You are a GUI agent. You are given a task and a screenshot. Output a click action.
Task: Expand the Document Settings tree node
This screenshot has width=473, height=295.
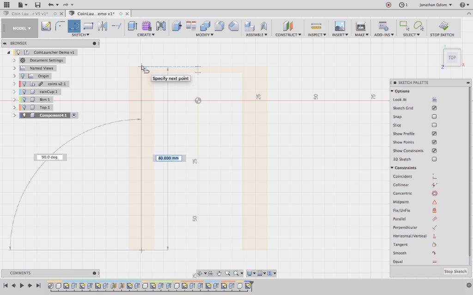14,60
